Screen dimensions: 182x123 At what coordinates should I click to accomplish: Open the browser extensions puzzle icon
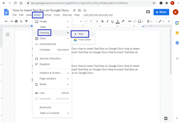point(167,3)
